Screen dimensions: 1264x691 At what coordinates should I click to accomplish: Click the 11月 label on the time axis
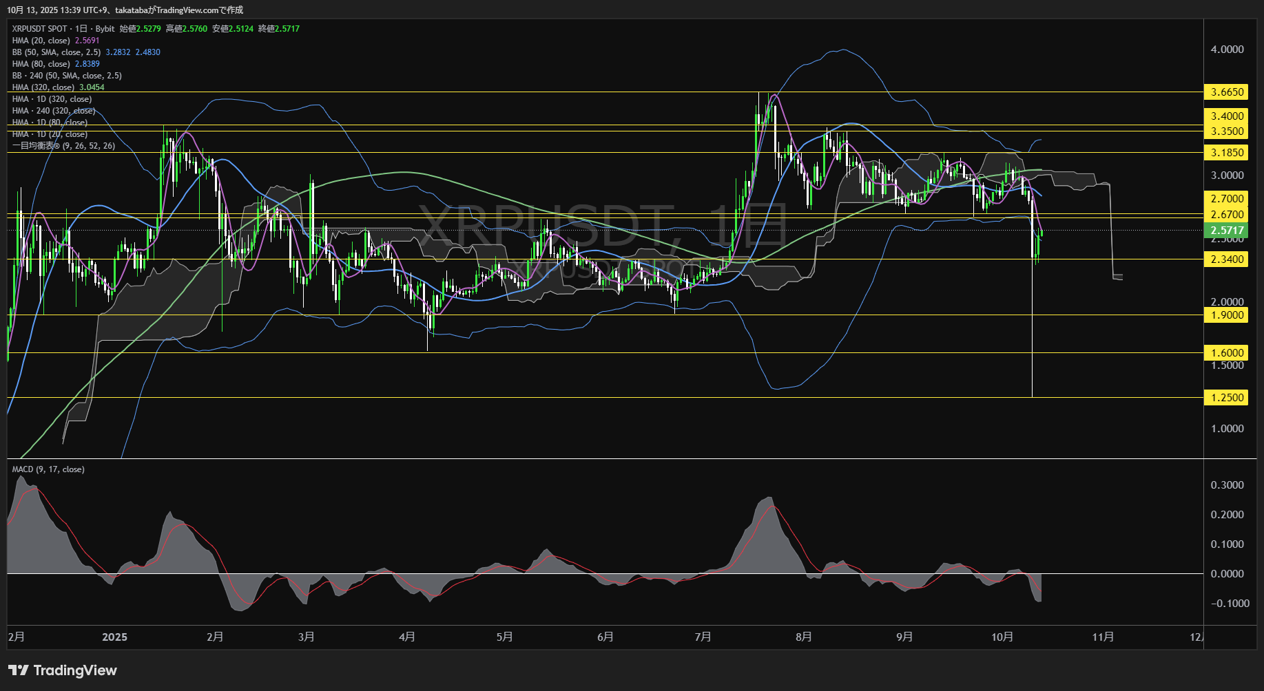tap(1103, 637)
